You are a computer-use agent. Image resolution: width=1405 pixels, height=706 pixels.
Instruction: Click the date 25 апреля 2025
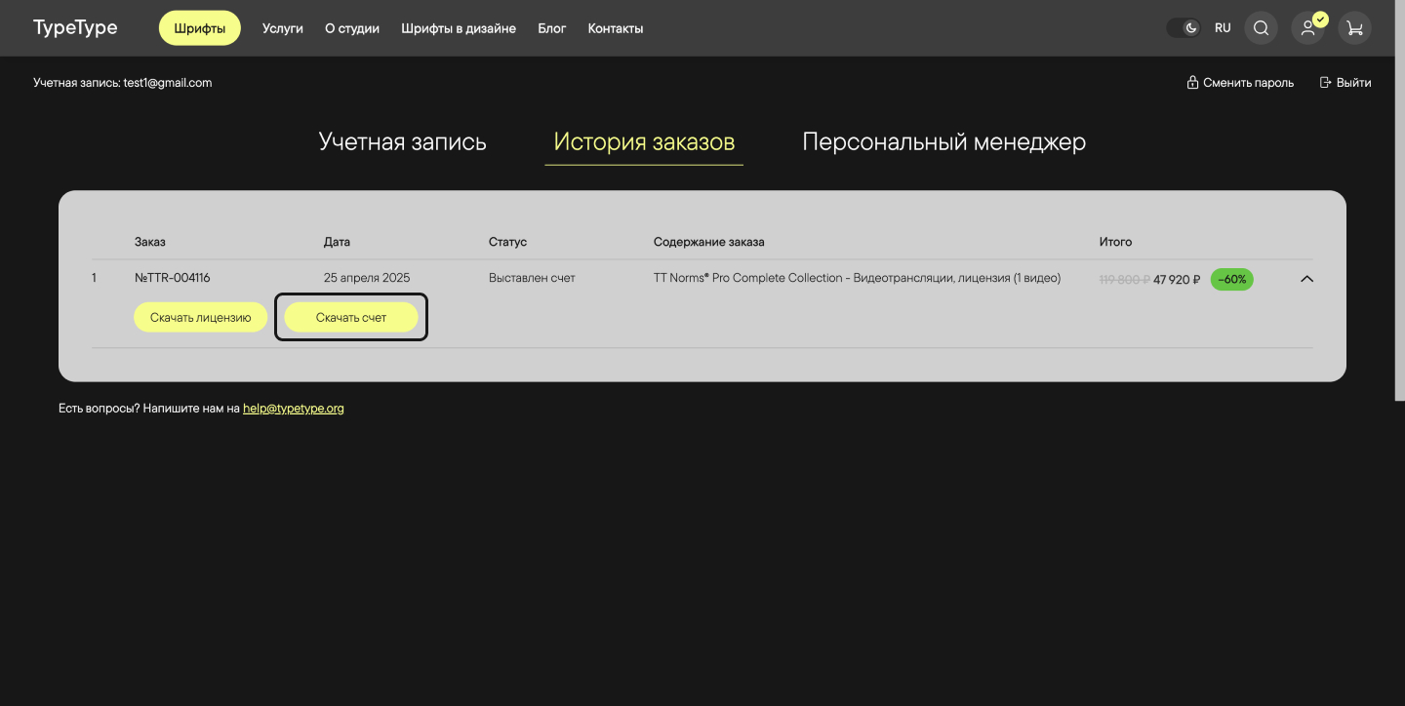(x=367, y=278)
